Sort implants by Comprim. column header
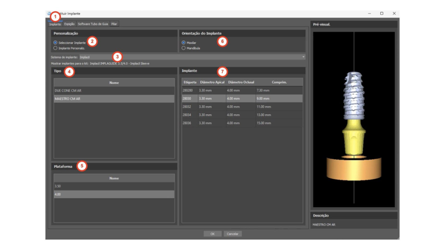 coord(279,82)
